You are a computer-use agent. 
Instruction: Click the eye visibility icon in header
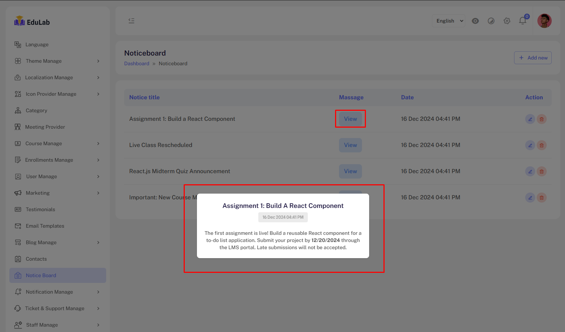pos(475,21)
